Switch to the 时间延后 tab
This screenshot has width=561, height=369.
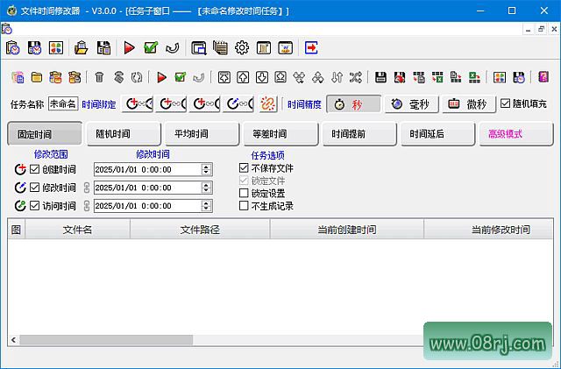click(x=438, y=134)
